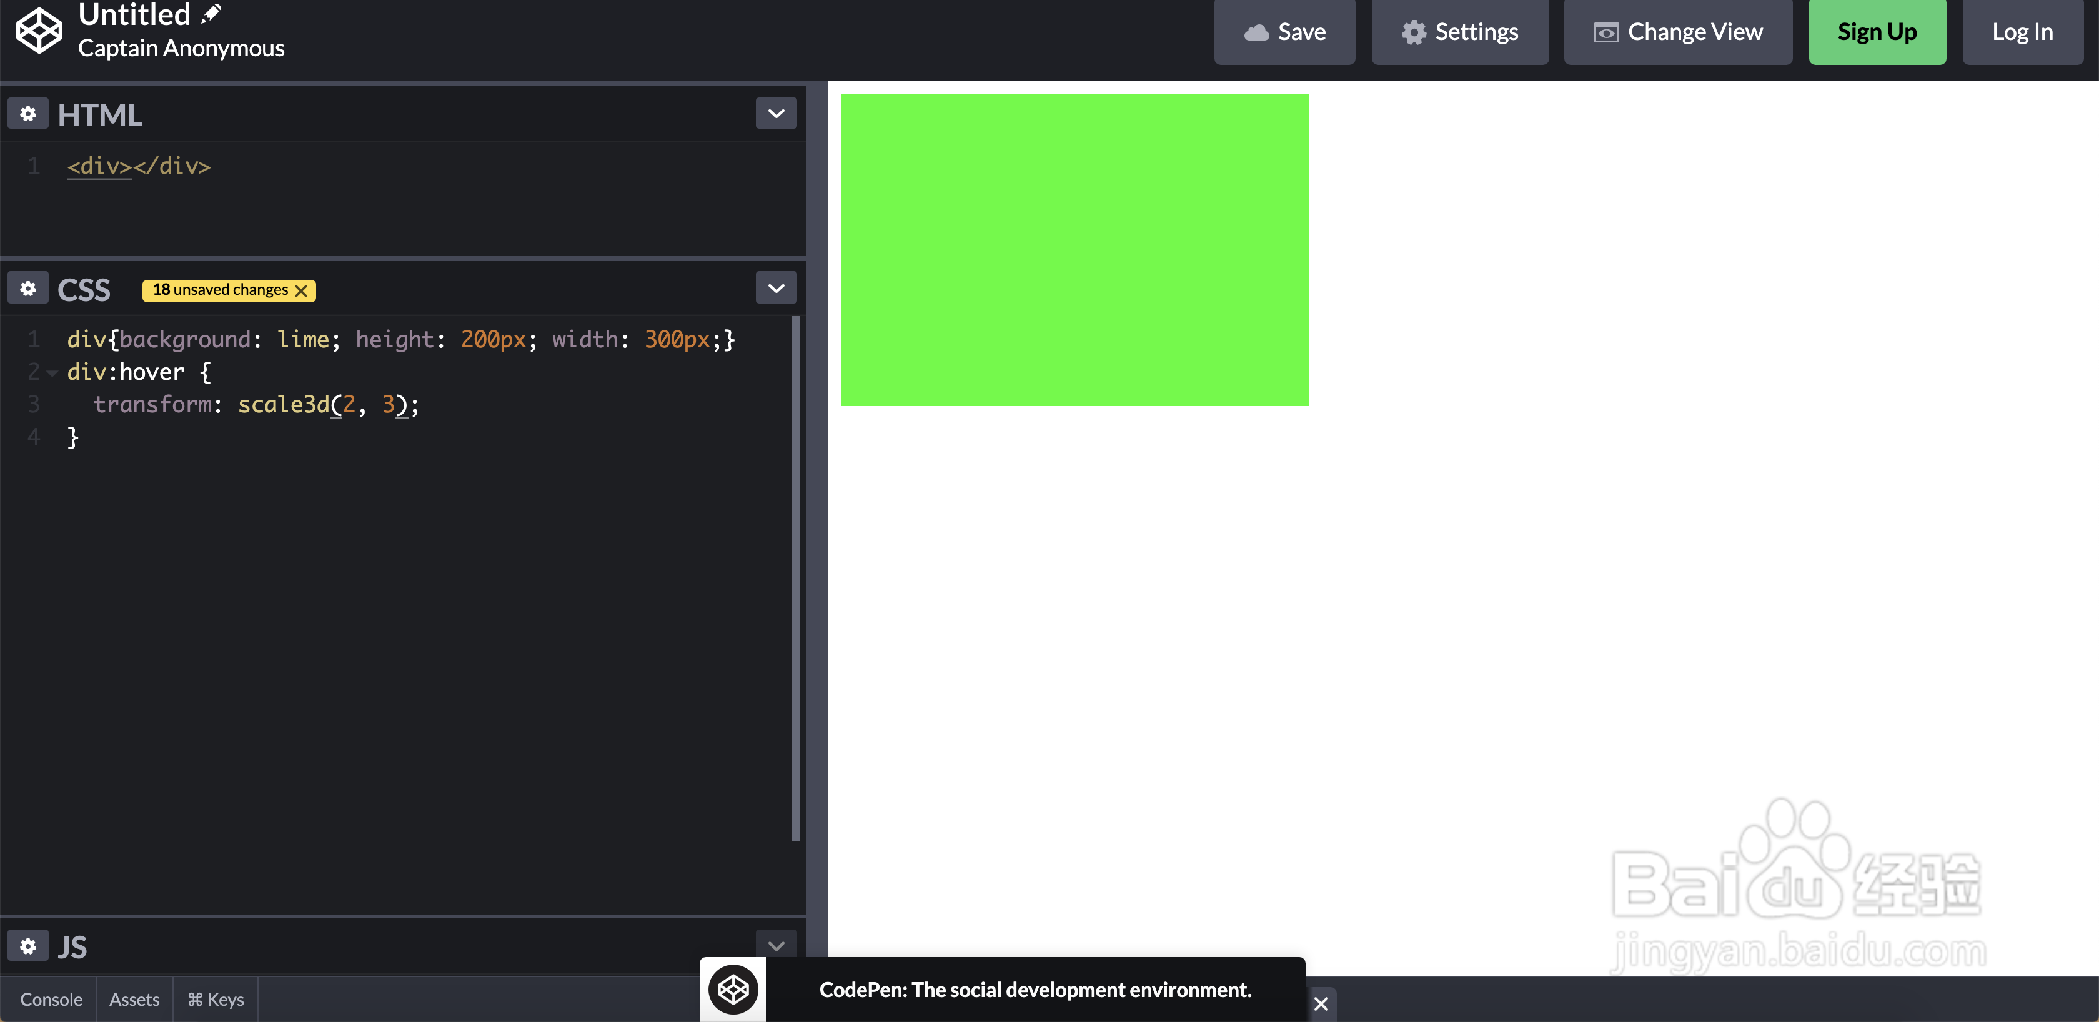
Task: Collapse the div:hover code fold arrow
Action: [x=52, y=374]
